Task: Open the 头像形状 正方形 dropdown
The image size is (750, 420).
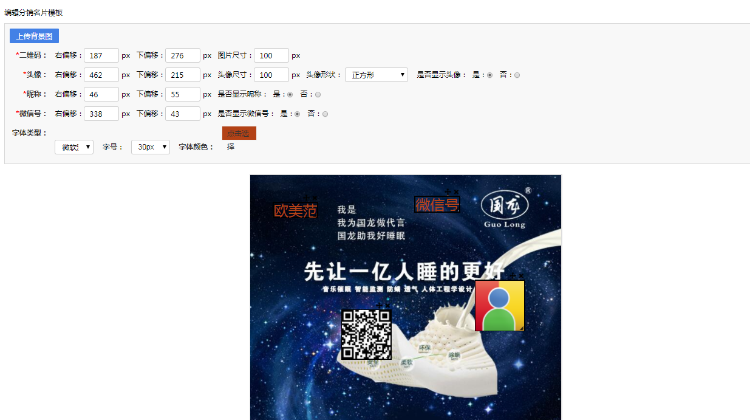Action: click(377, 75)
